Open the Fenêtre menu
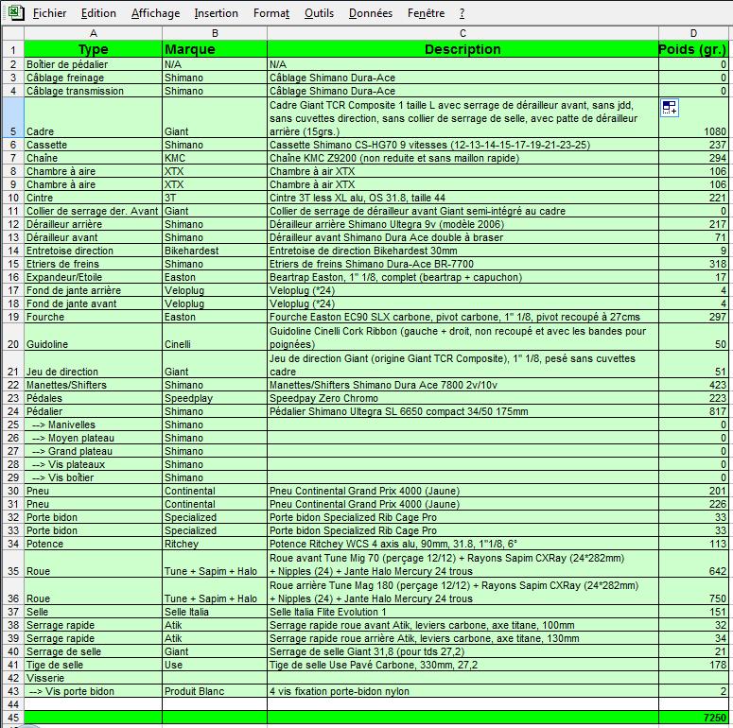The width and height of the screenshot is (733, 728). click(427, 13)
